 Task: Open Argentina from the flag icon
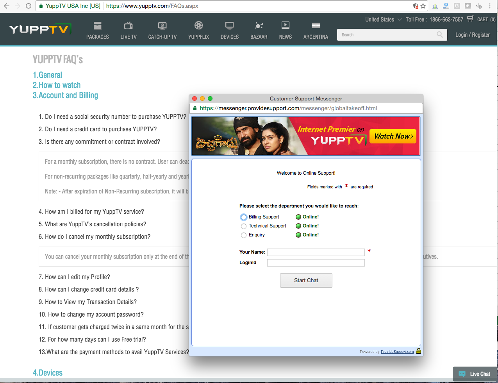coord(316,26)
